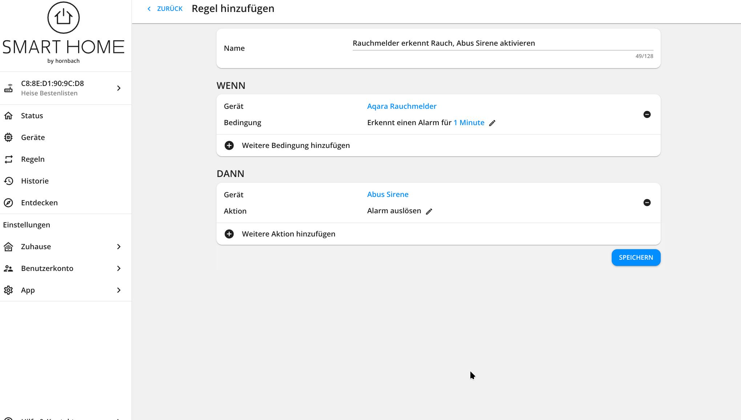Expand the Benutzerkonto settings chevron
741x420 pixels.
pyautogui.click(x=119, y=268)
